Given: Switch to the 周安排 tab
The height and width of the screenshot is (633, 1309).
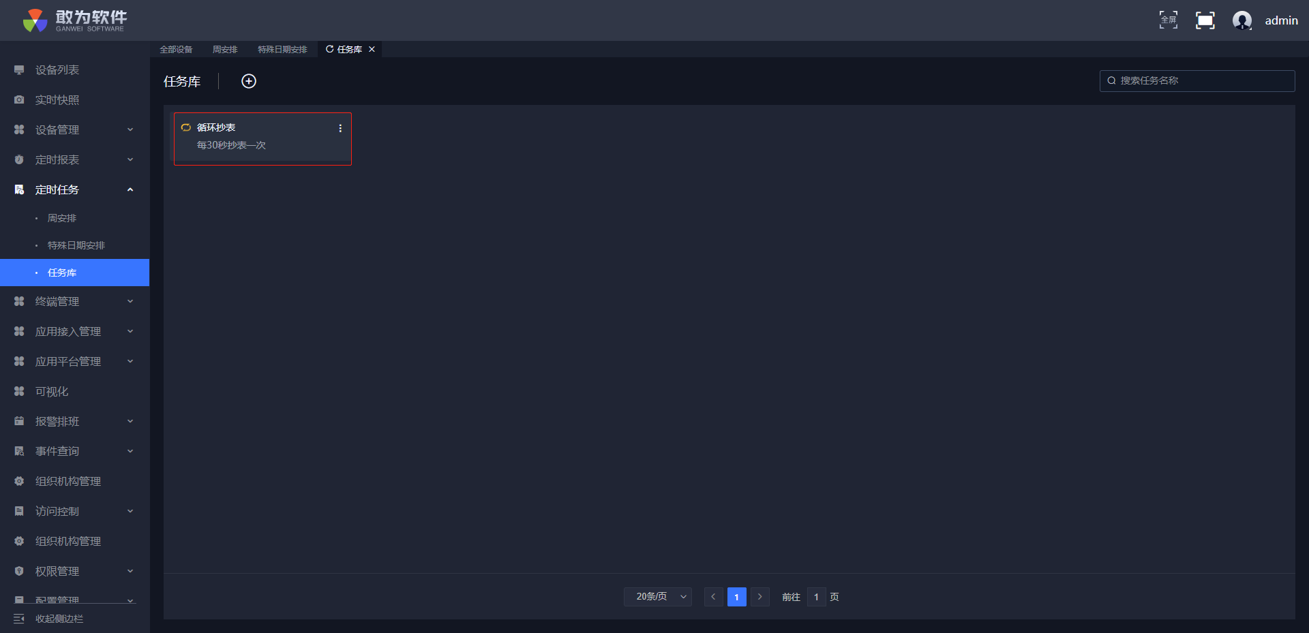Looking at the screenshot, I should pos(225,50).
